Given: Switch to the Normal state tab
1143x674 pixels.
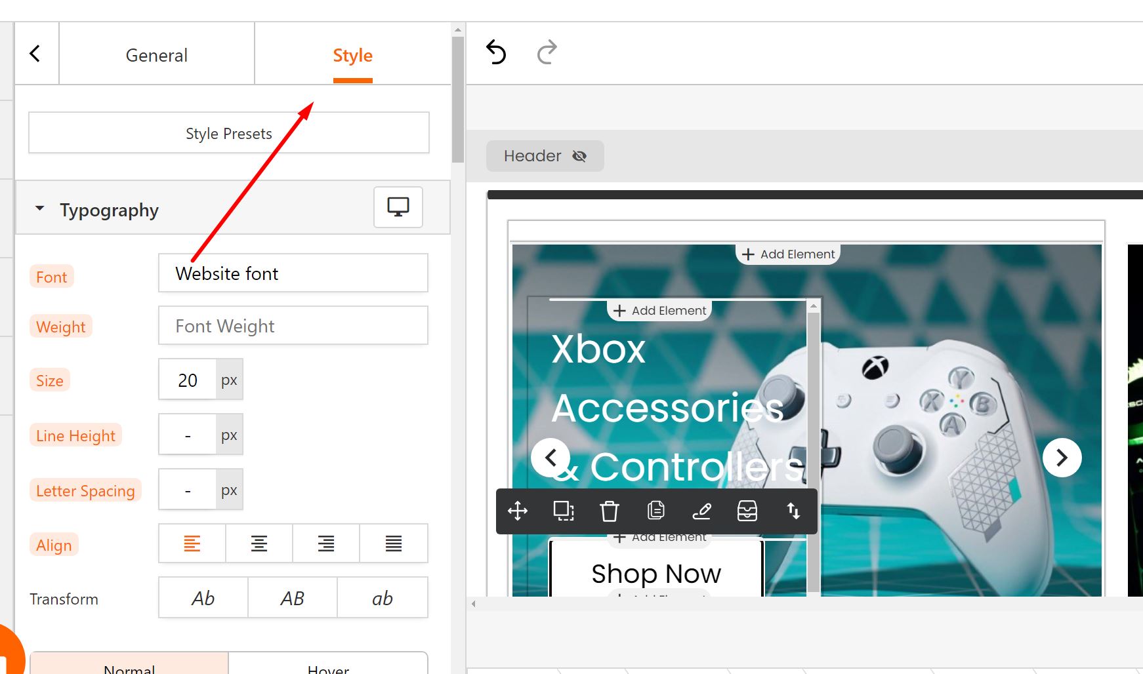Looking at the screenshot, I should click(x=129, y=664).
